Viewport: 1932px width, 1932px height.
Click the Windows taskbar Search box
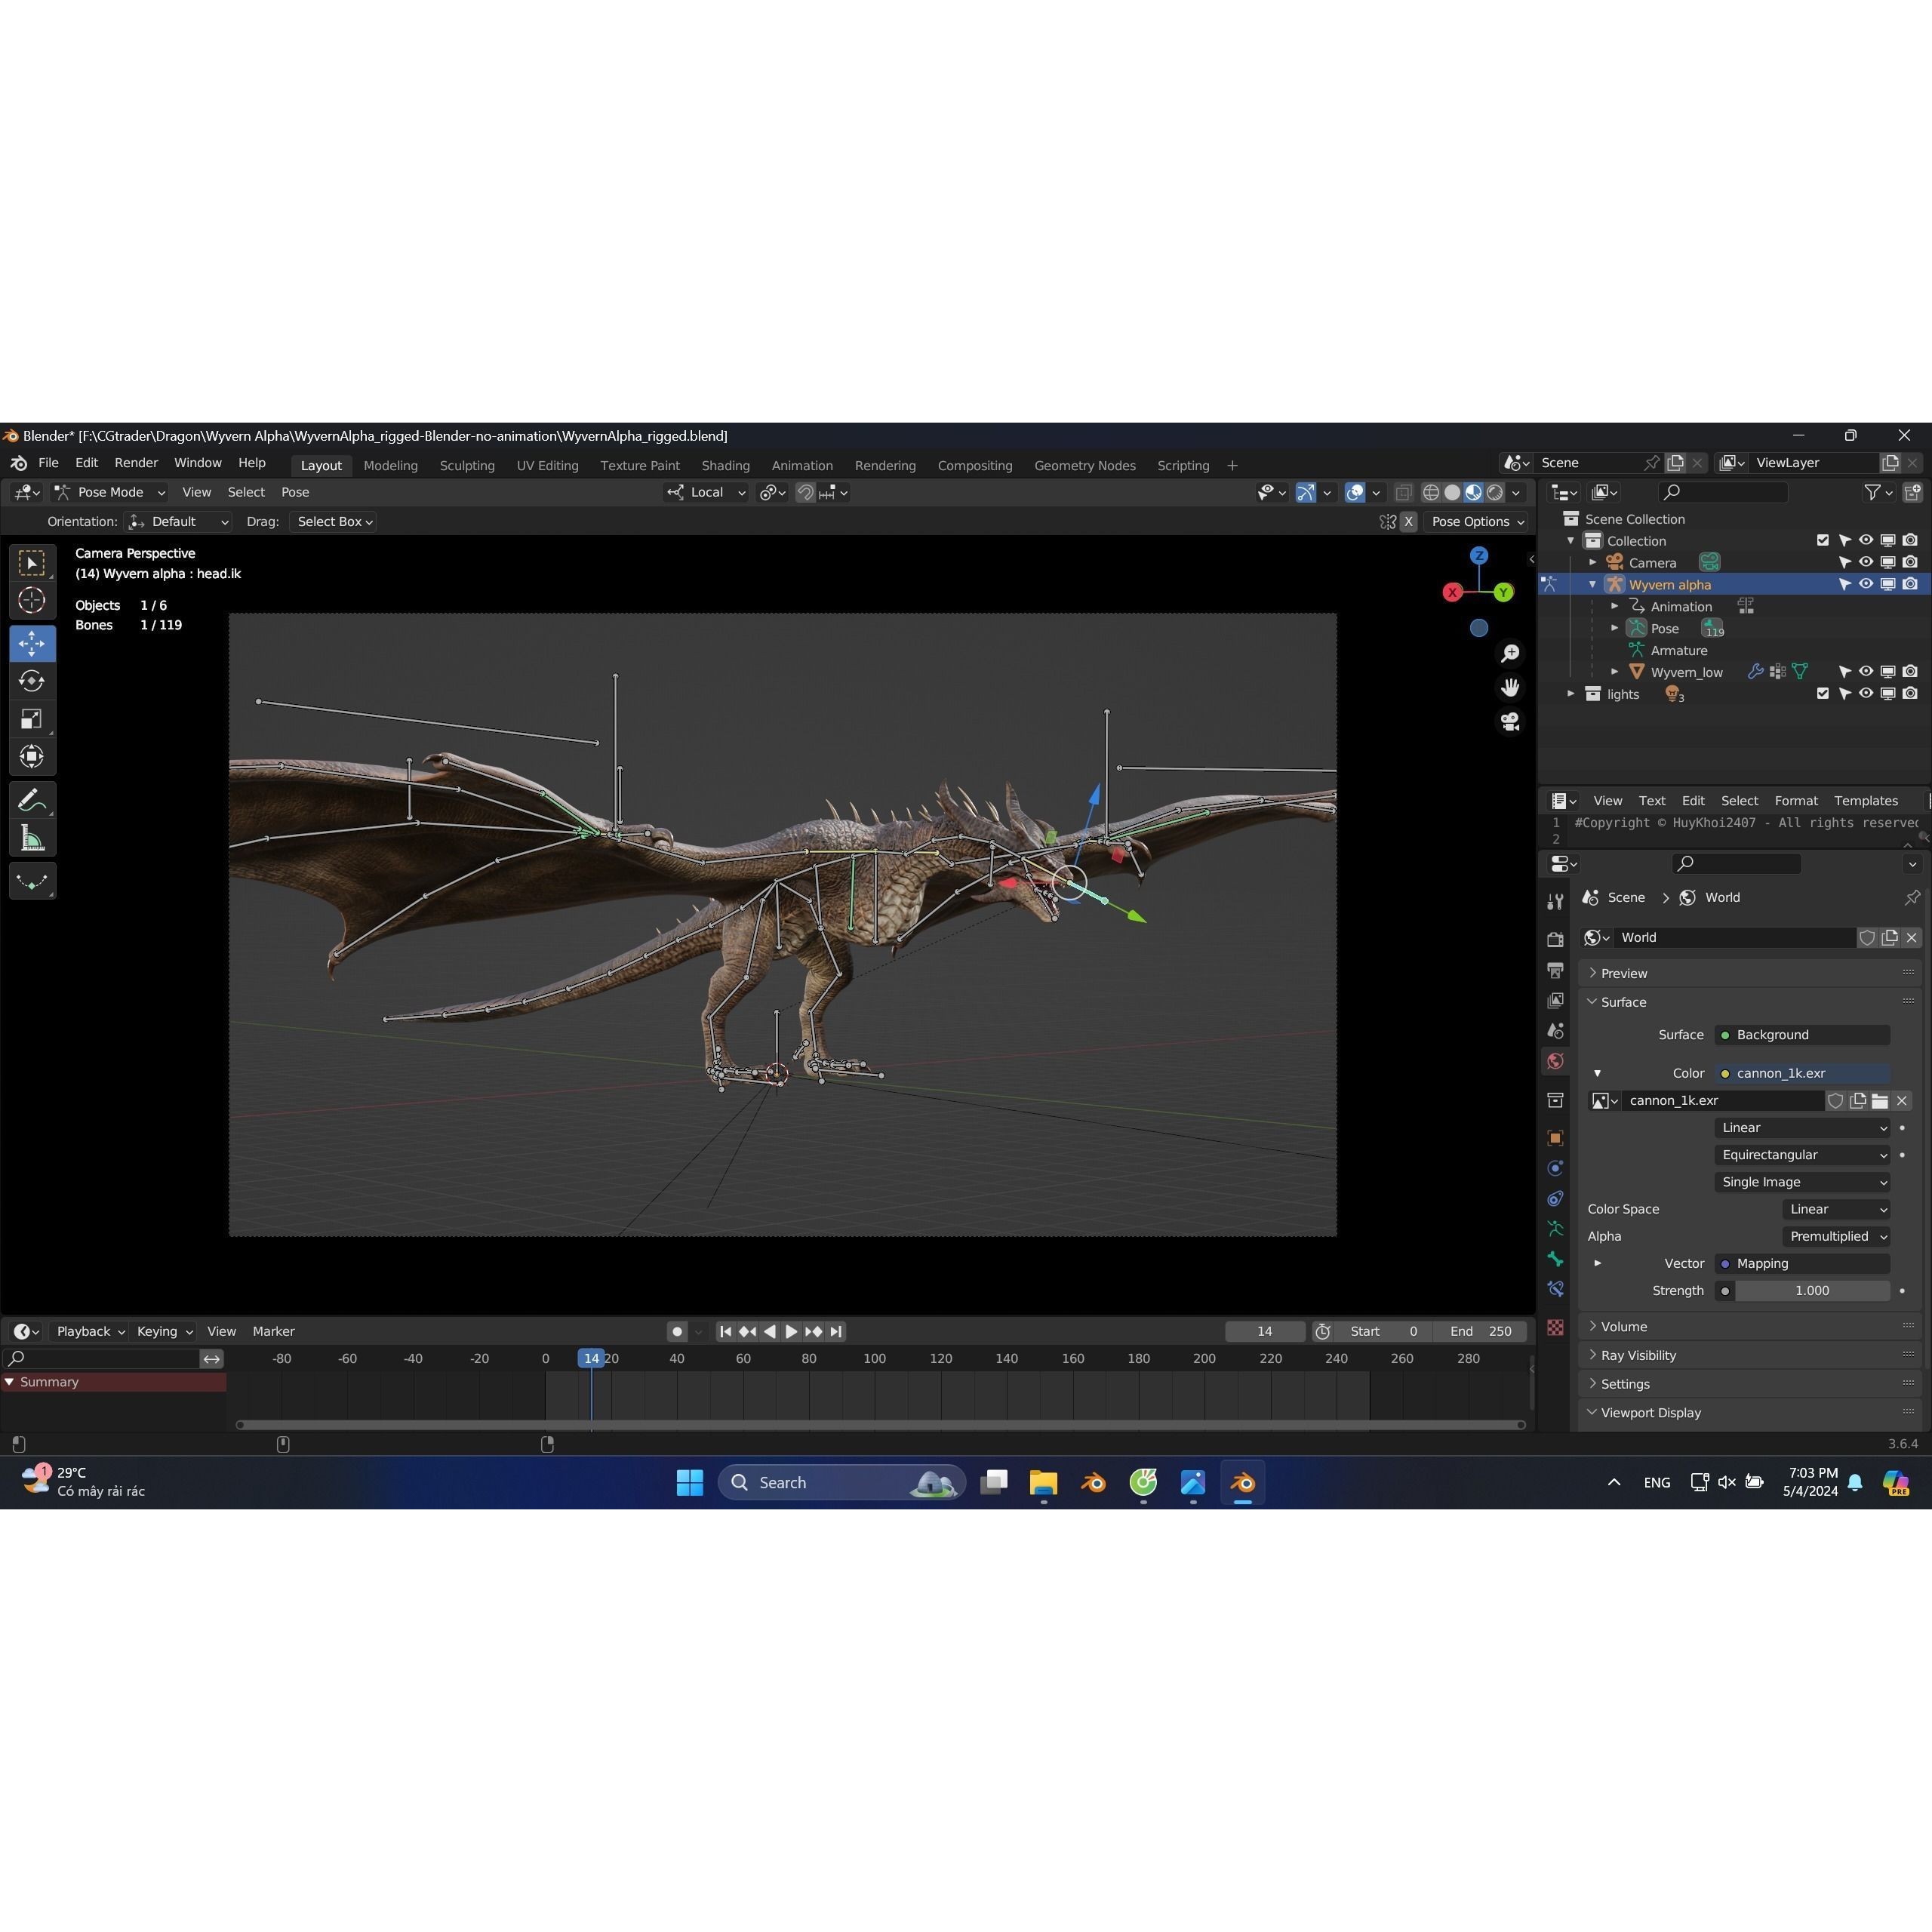(841, 1482)
